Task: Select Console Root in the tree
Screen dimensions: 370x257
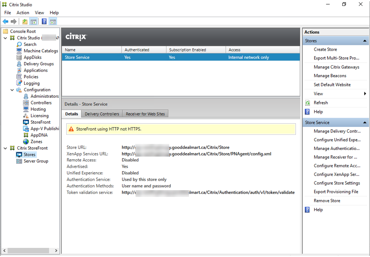Action: tap(23, 31)
